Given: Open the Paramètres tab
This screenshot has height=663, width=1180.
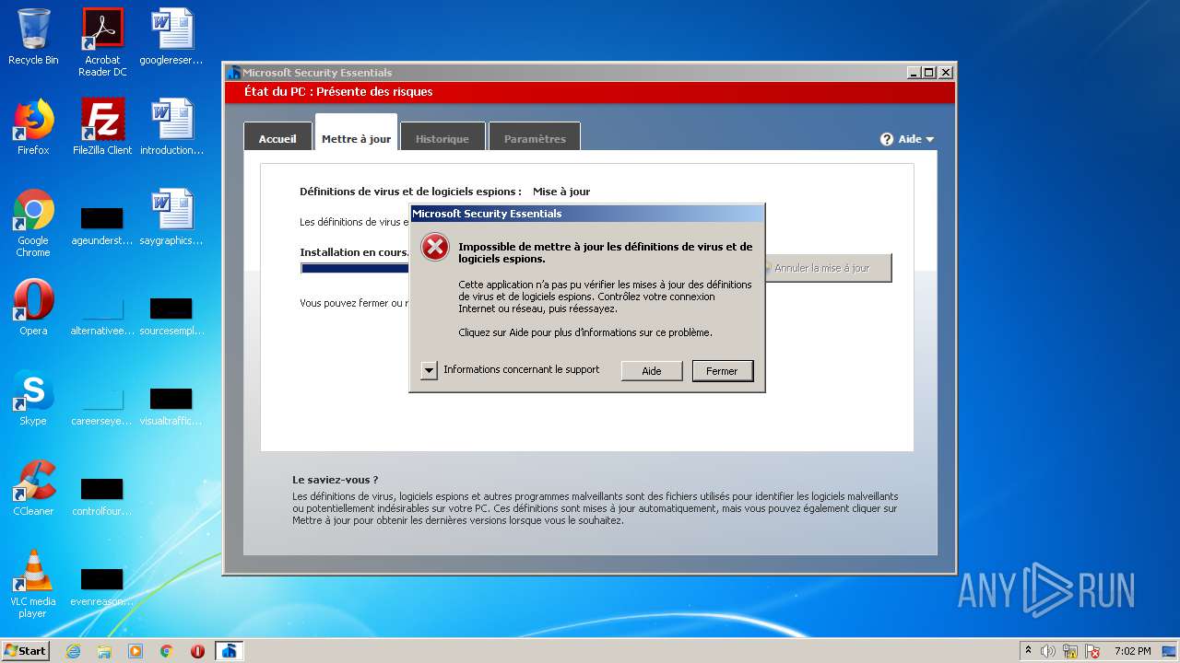Looking at the screenshot, I should [x=535, y=138].
